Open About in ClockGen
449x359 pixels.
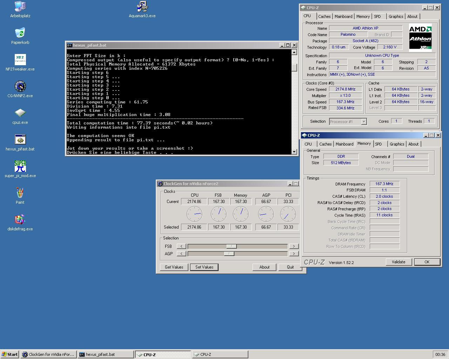(x=264, y=267)
